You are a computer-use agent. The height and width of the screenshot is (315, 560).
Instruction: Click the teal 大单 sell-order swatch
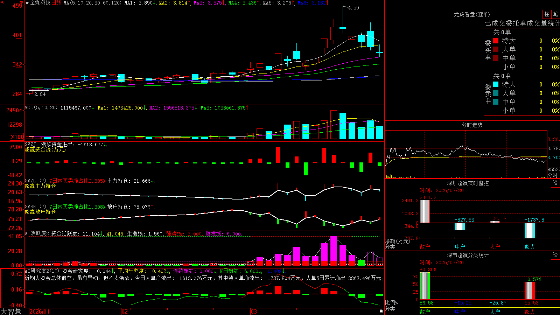click(x=496, y=93)
